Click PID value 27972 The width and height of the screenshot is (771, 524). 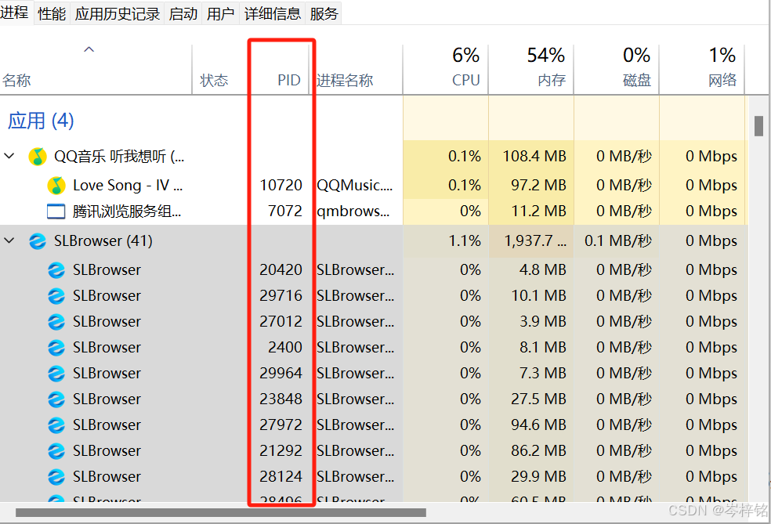click(281, 425)
